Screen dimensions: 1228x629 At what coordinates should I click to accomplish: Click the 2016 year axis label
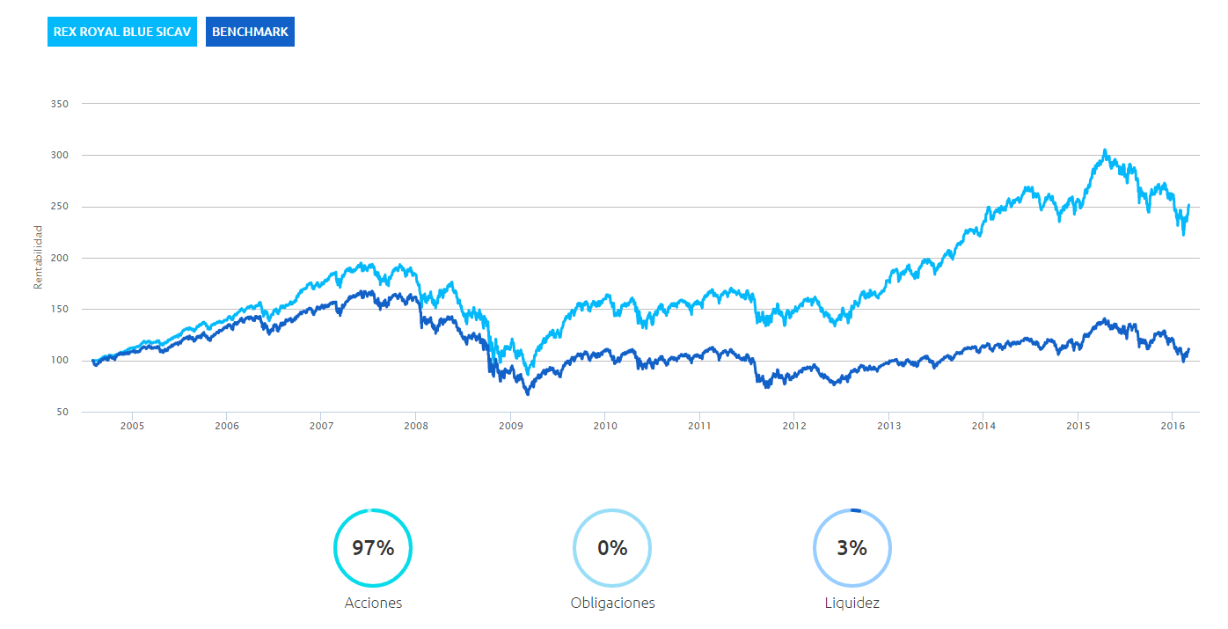click(1173, 427)
